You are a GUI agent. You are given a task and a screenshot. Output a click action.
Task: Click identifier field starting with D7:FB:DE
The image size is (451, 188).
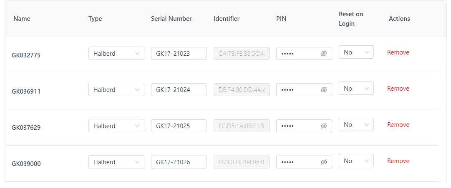(x=241, y=162)
